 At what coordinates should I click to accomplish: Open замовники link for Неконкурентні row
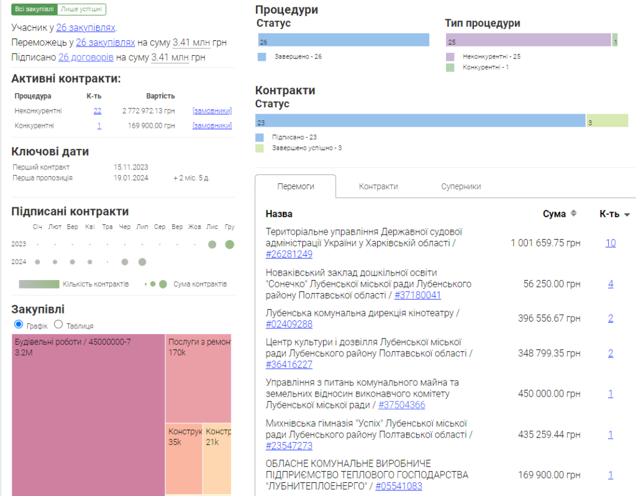coord(212,110)
